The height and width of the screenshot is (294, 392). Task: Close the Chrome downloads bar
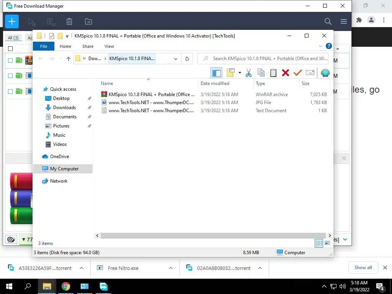[385, 268]
